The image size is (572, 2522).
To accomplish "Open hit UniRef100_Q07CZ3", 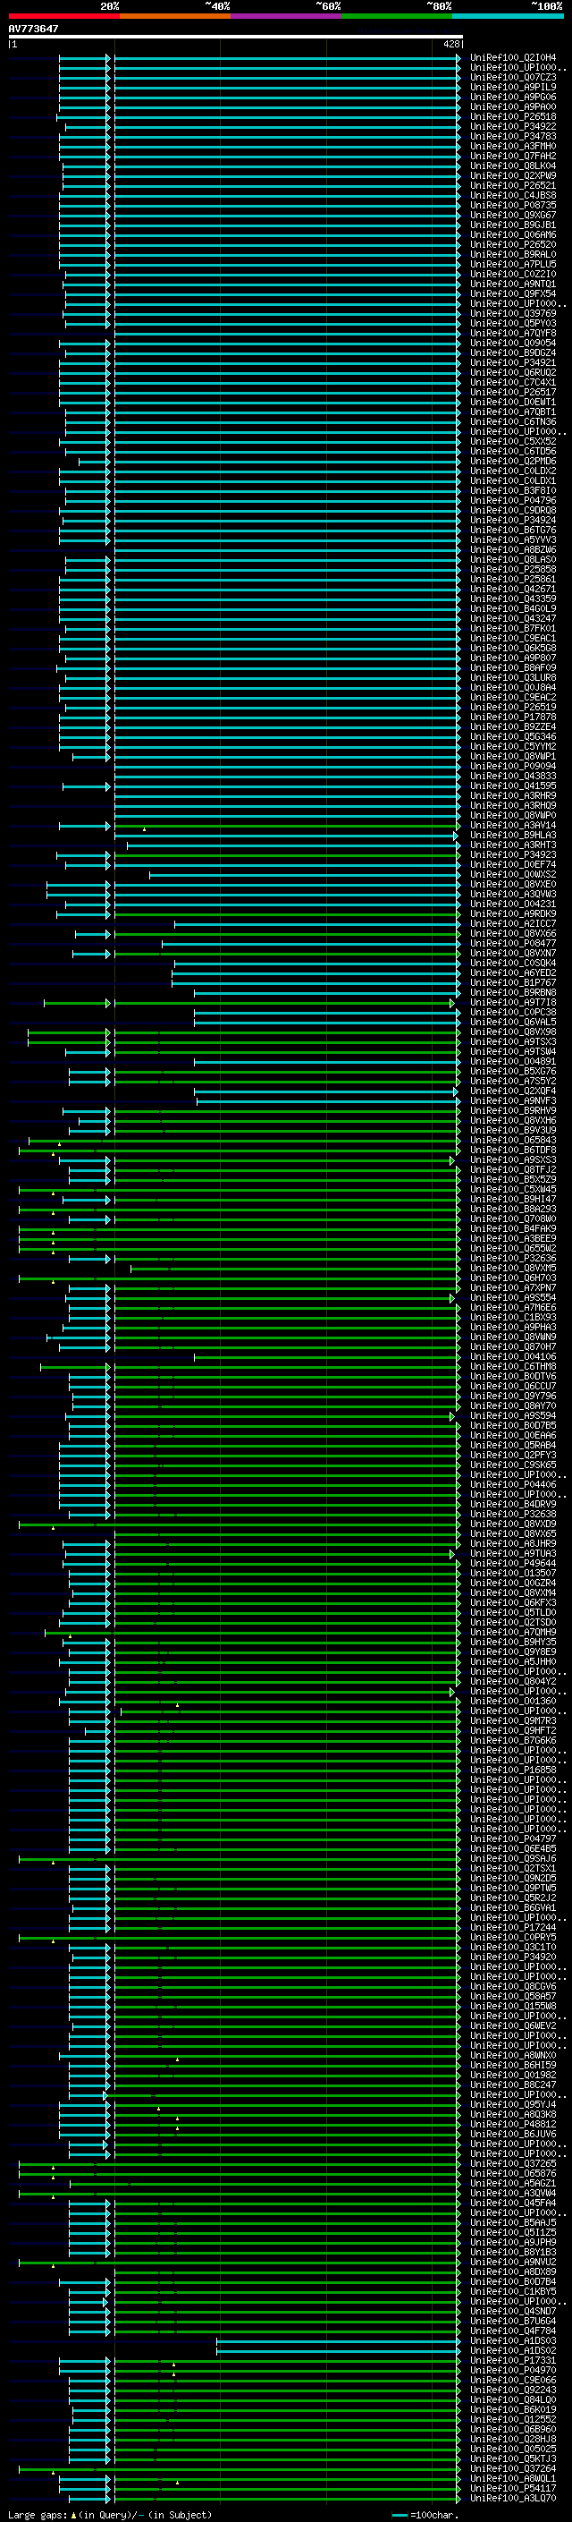I will coord(513,77).
